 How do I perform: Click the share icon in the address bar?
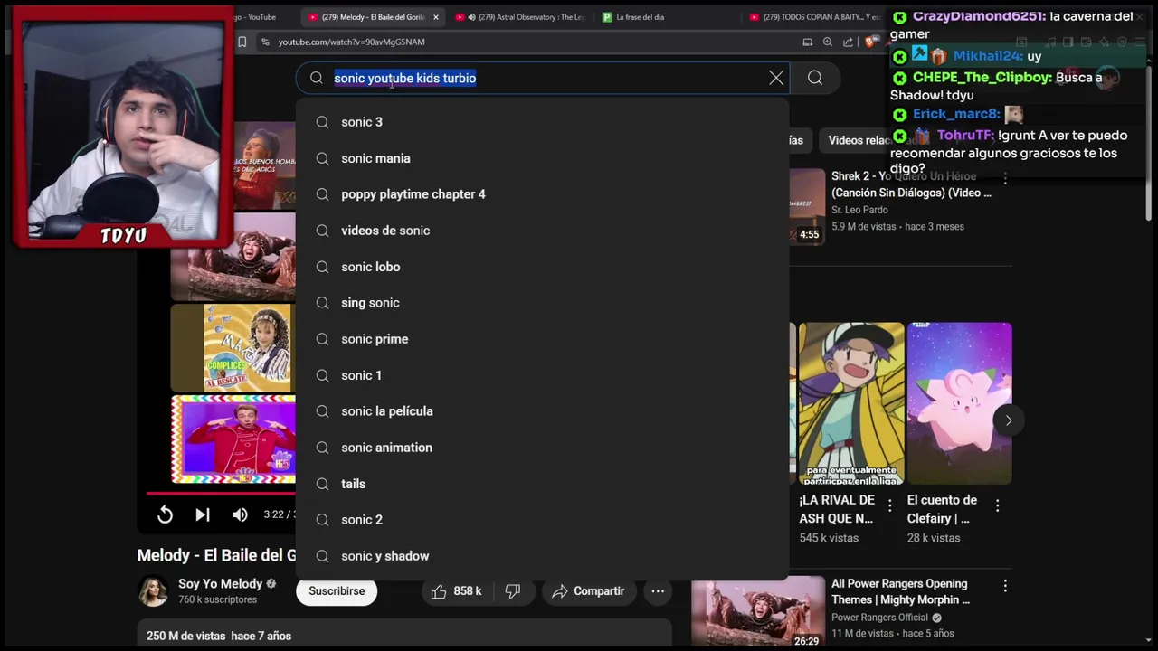coord(848,42)
